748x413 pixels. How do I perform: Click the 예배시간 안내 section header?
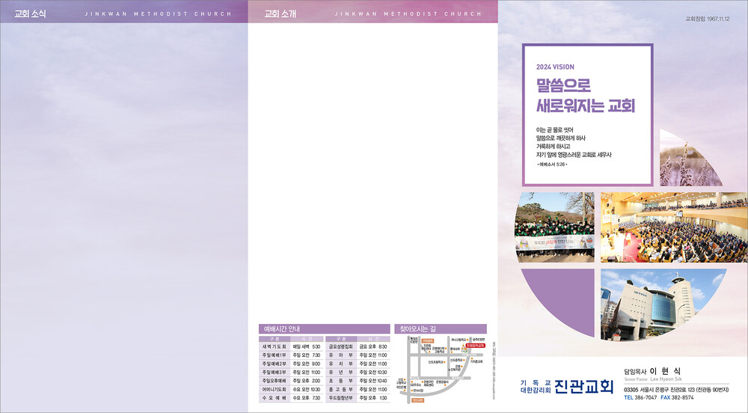281,328
